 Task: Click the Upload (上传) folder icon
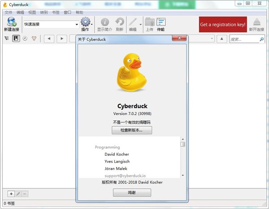click(150, 22)
